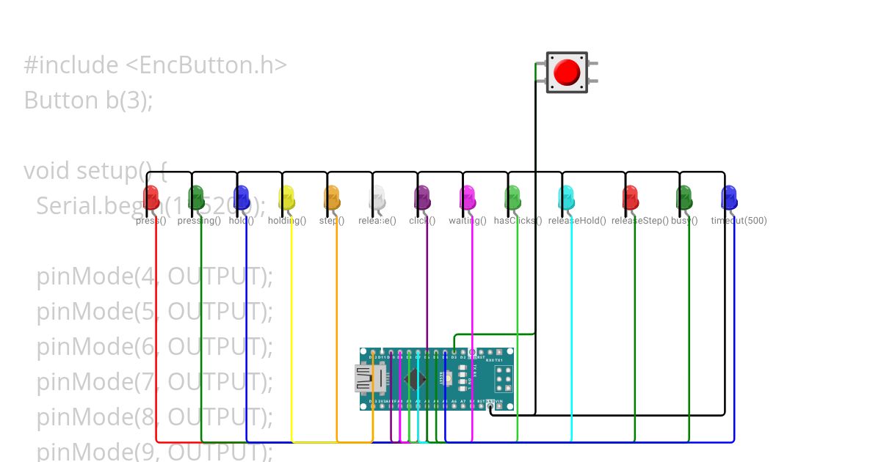
Task: Click the step() label text
Action: click(x=332, y=221)
